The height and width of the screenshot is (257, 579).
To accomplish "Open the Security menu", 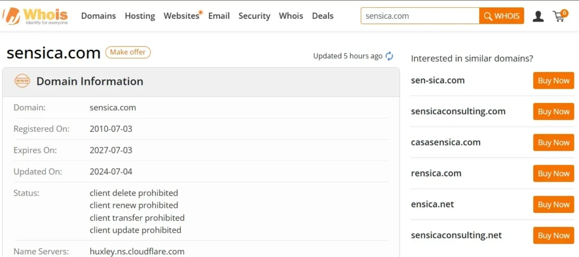I will point(254,16).
